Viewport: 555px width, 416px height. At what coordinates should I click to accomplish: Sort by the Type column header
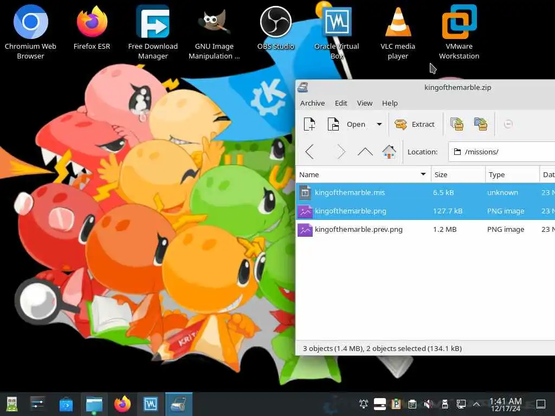pyautogui.click(x=512, y=174)
